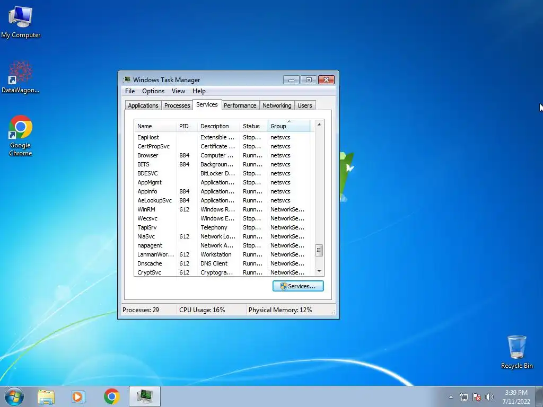Maximize the Windows Task Manager window
The height and width of the screenshot is (407, 543).
point(309,80)
